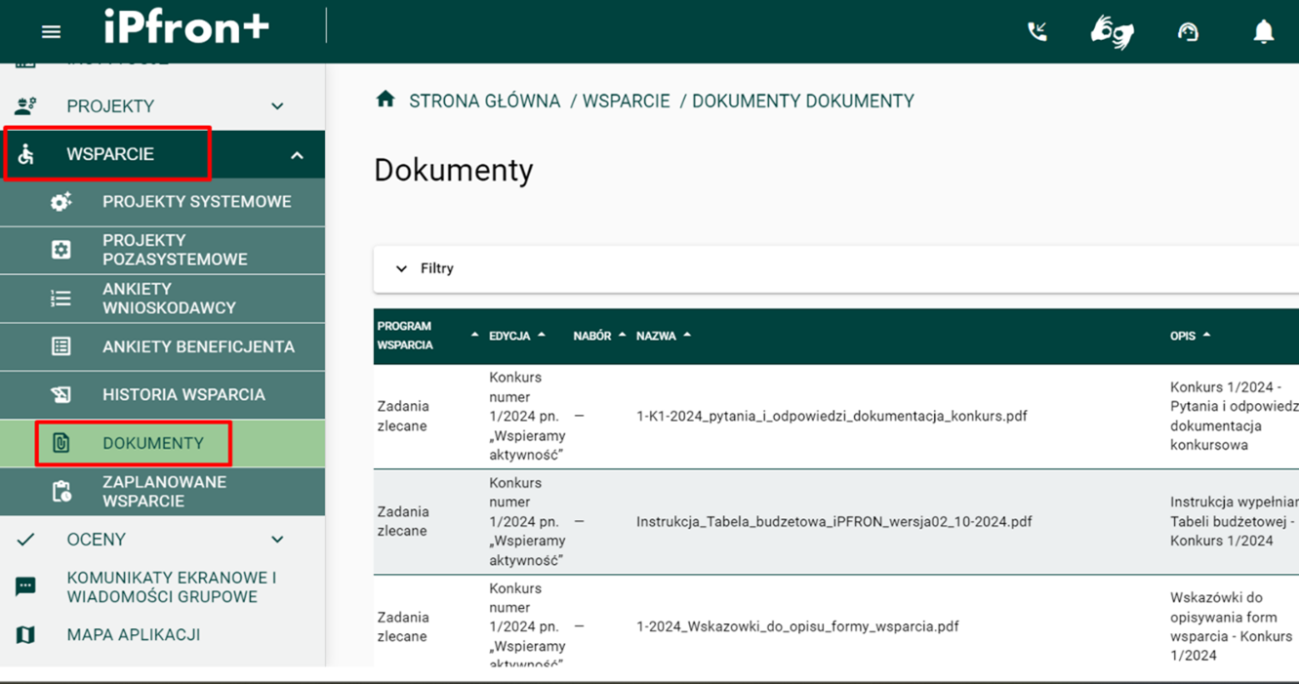Click the Dokumenty page heading
Viewport: 1299px width, 684px height.
[454, 170]
